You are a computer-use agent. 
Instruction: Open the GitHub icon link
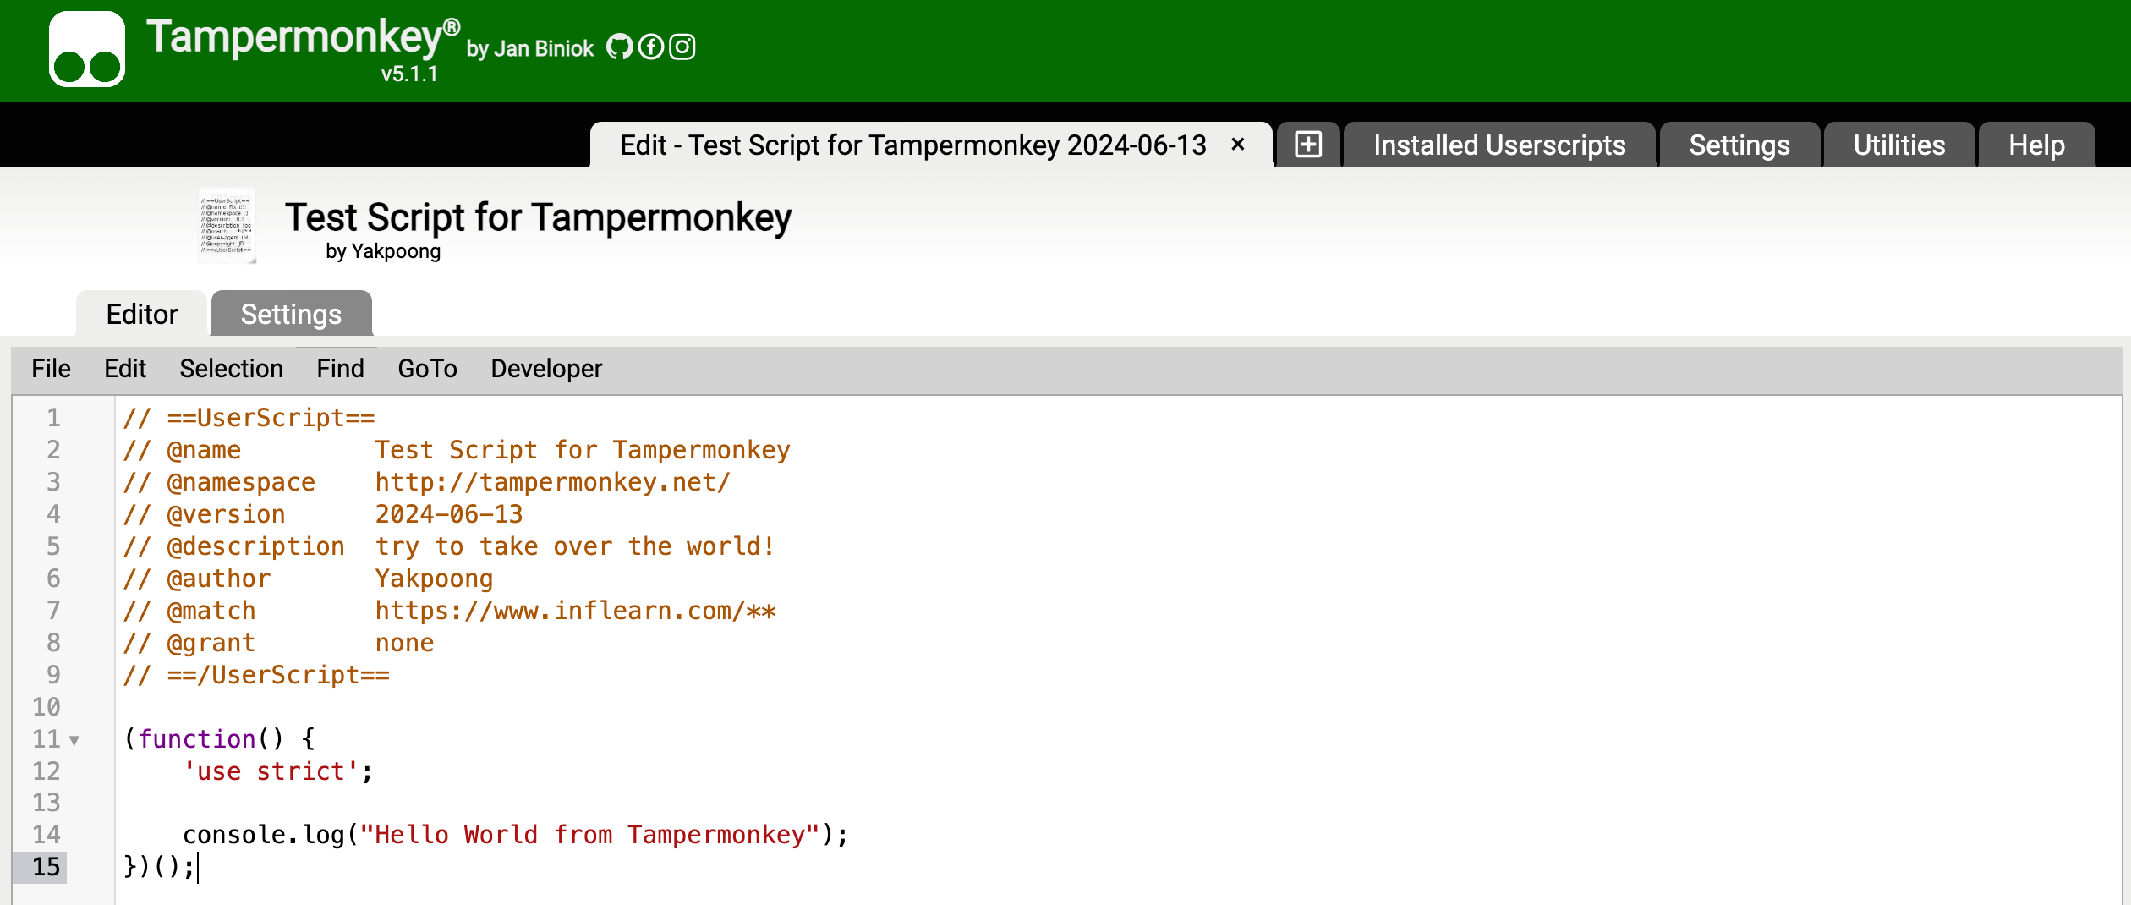pyautogui.click(x=619, y=47)
